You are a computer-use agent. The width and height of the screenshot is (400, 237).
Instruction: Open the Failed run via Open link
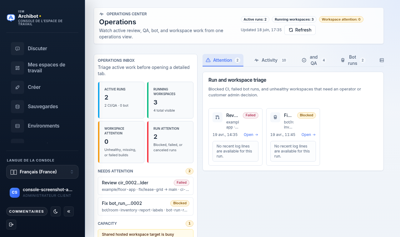click(x=251, y=135)
